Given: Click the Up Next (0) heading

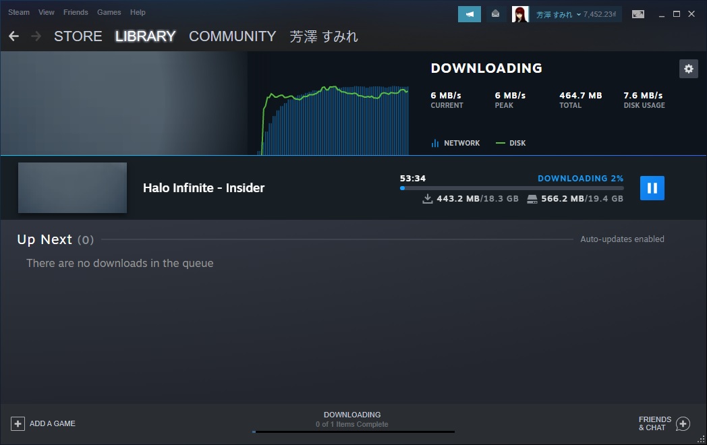Looking at the screenshot, I should [x=55, y=239].
